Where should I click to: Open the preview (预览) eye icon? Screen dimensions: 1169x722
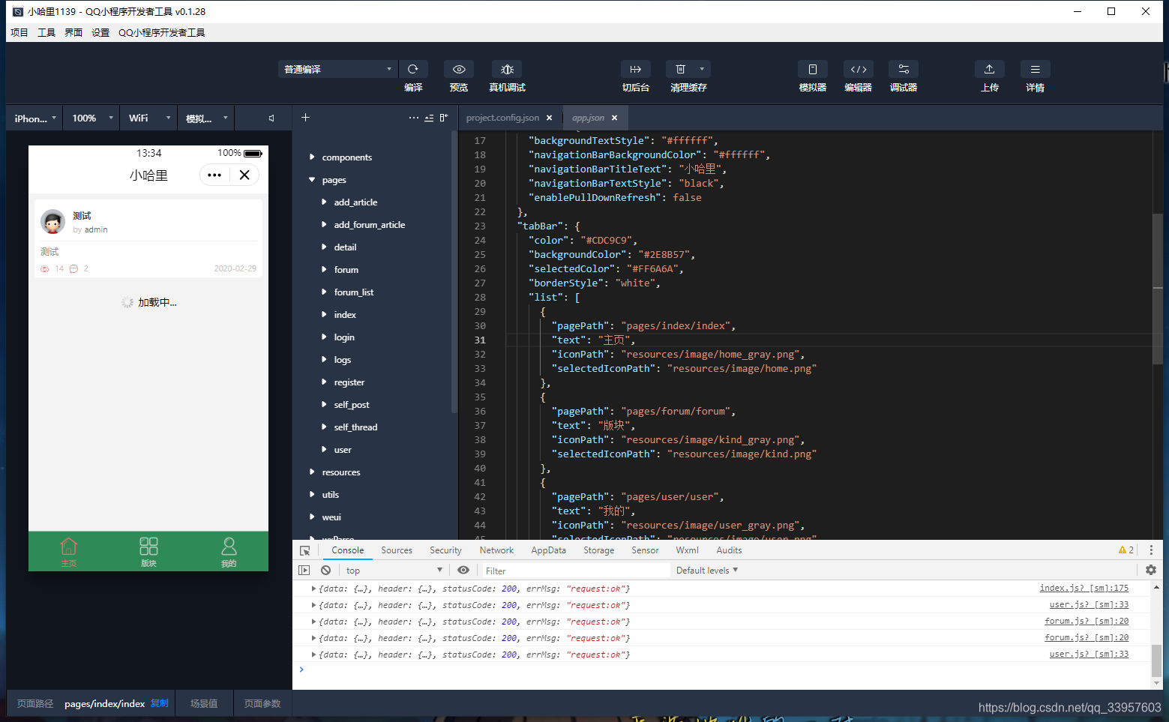(x=459, y=69)
